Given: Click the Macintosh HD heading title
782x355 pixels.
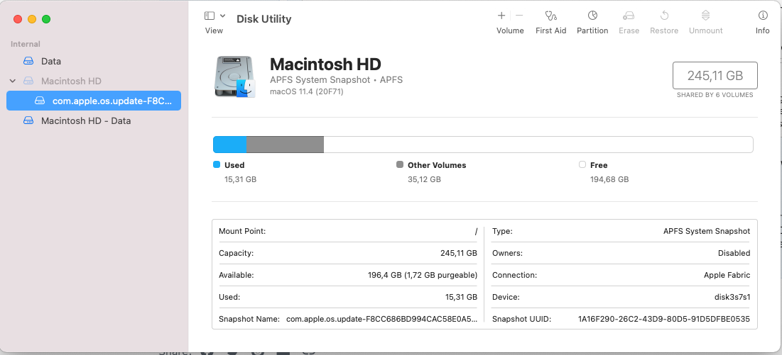Looking at the screenshot, I should 325,64.
